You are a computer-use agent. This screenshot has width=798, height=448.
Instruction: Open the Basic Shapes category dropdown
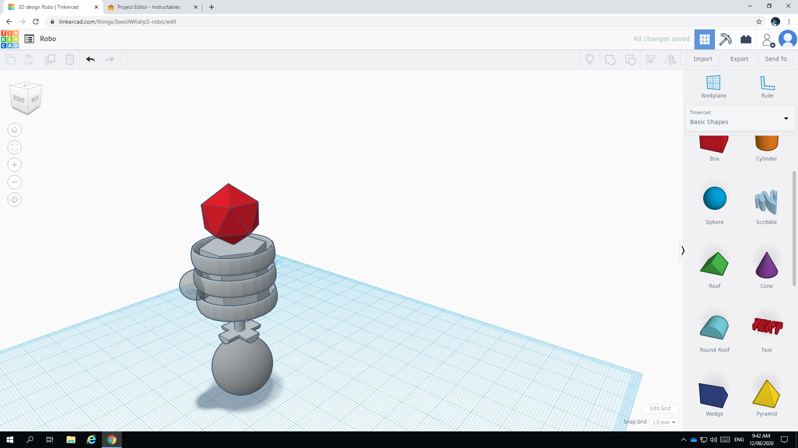pyautogui.click(x=740, y=118)
